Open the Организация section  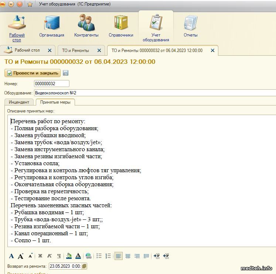click(52, 26)
